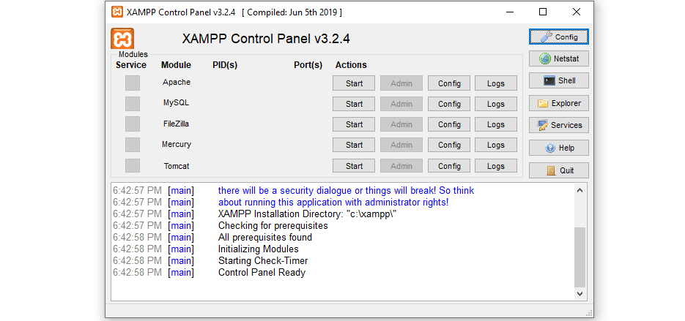Start the MySQL module
The image size is (685, 321).
354,104
